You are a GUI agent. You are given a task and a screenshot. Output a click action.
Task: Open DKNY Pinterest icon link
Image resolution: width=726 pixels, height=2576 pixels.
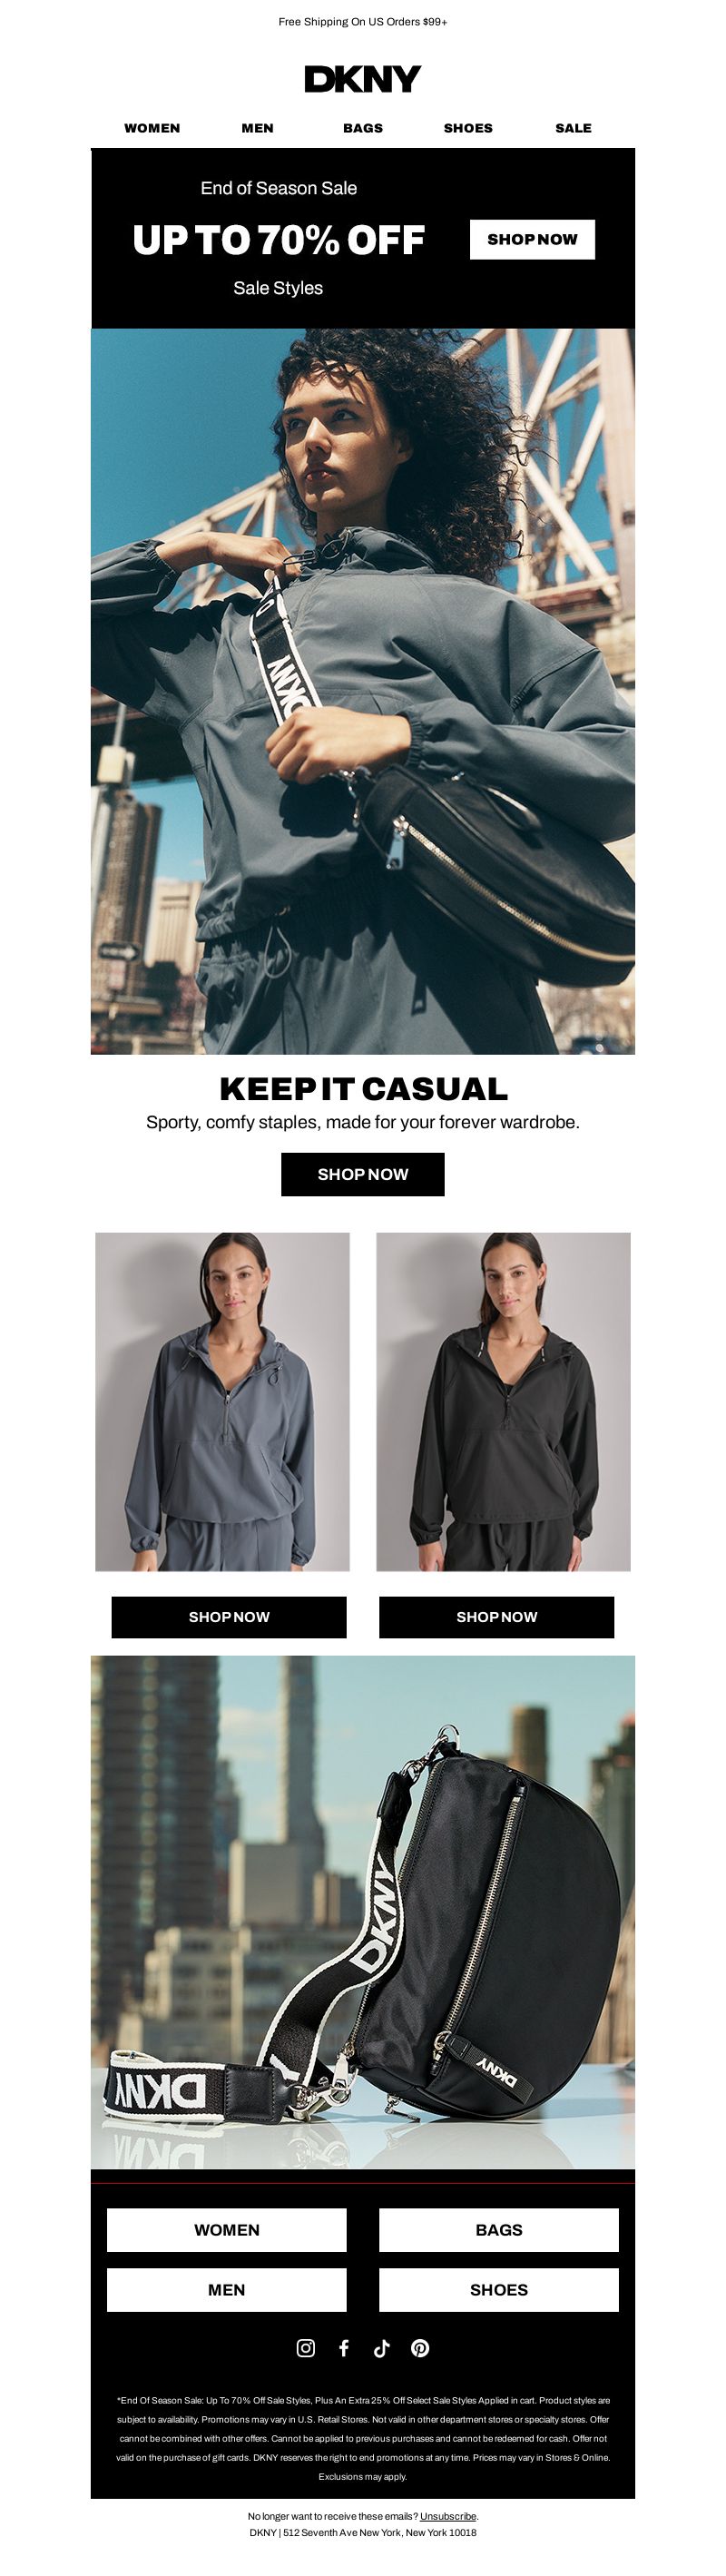tap(420, 2348)
